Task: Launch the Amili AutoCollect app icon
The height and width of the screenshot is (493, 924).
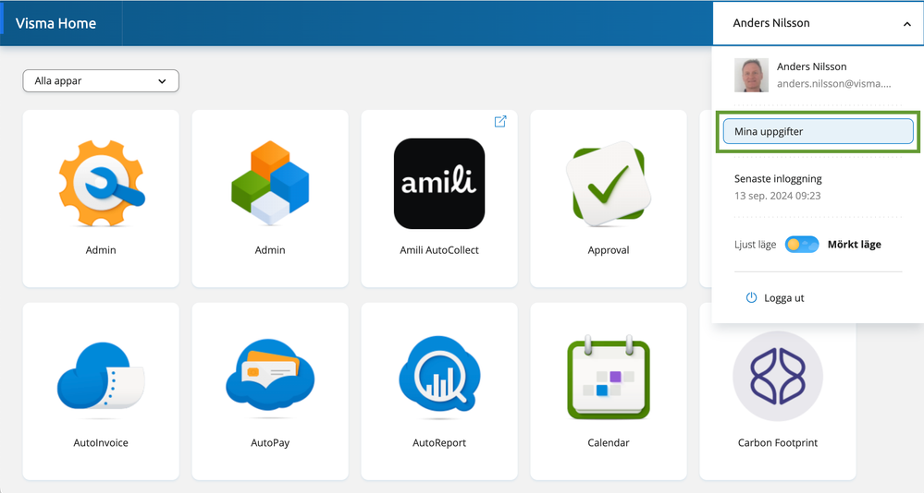Action: coord(439,184)
